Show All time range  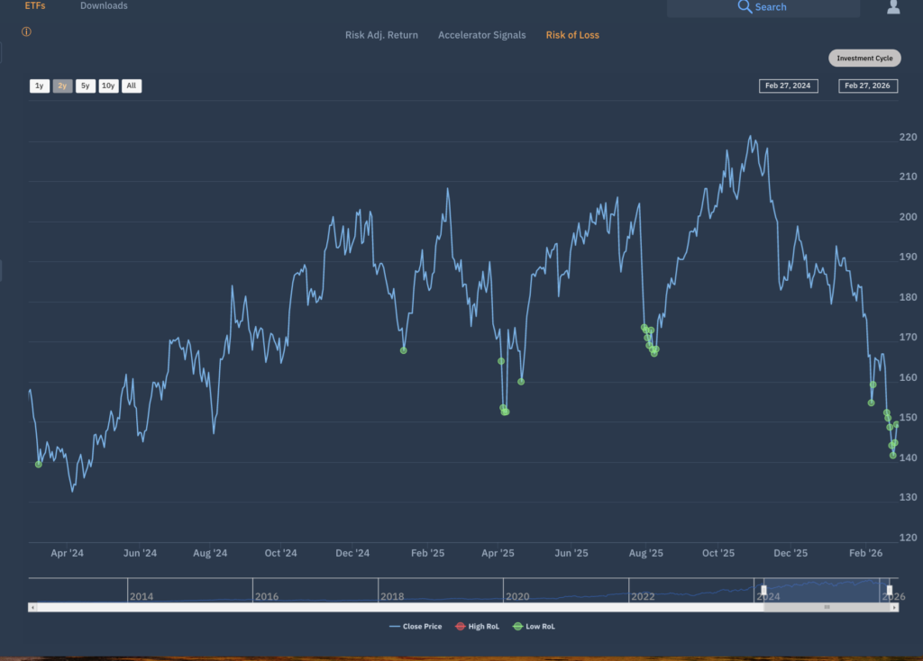click(132, 86)
